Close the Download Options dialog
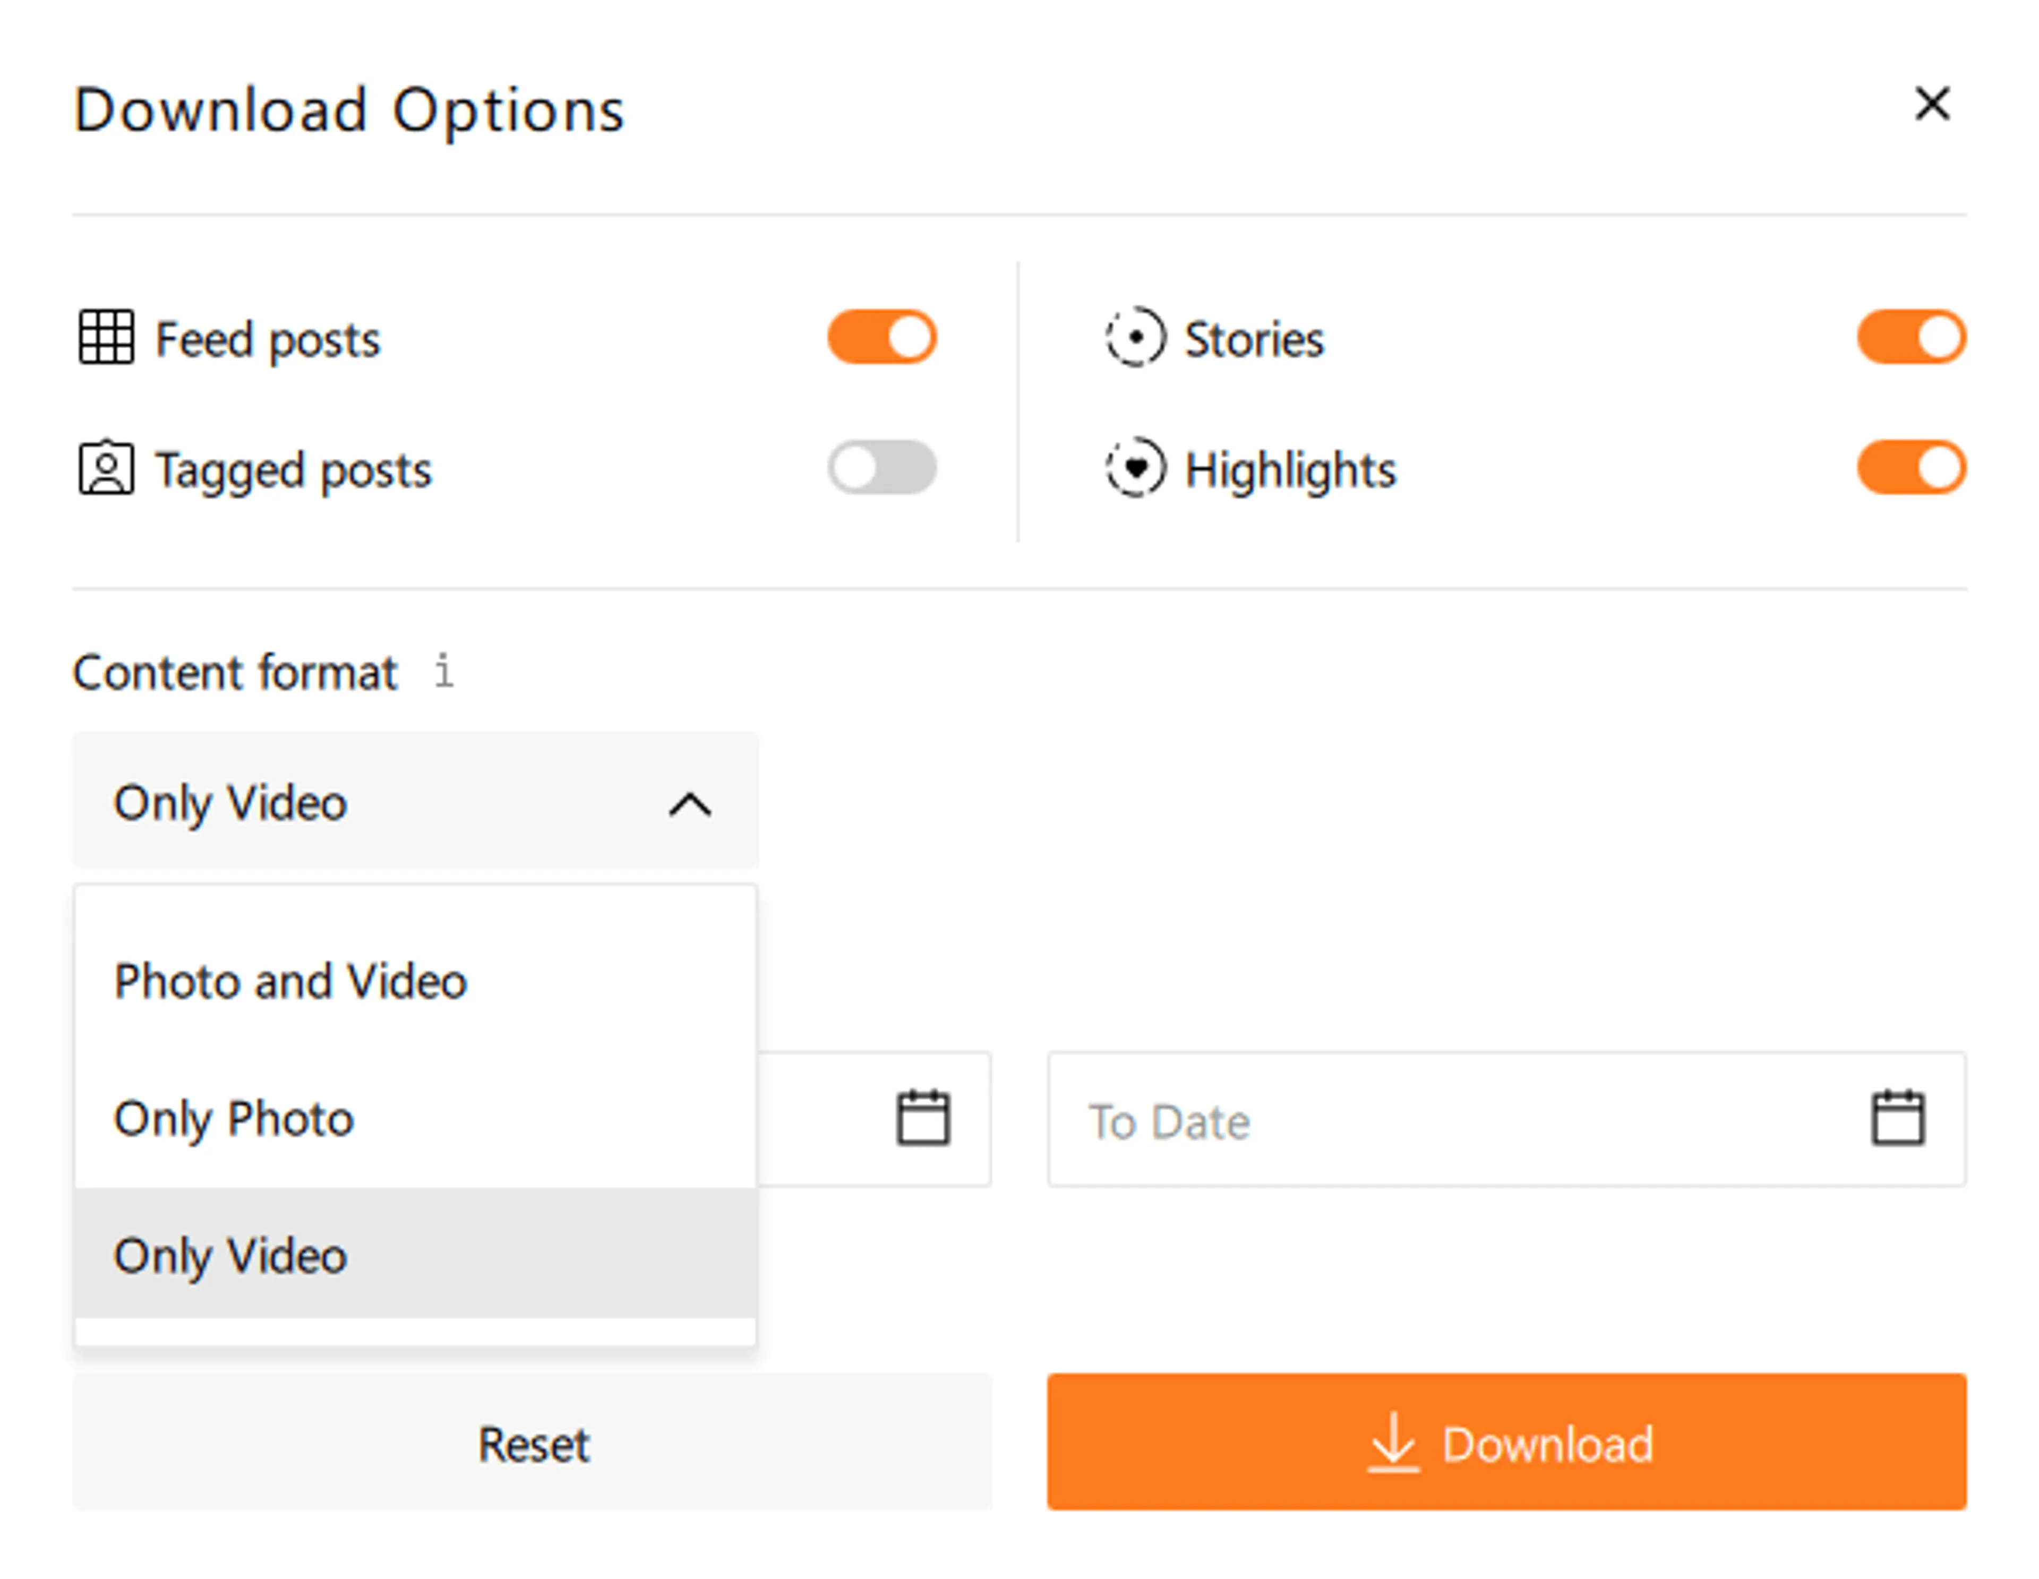2039x1579 pixels. 1932,104
